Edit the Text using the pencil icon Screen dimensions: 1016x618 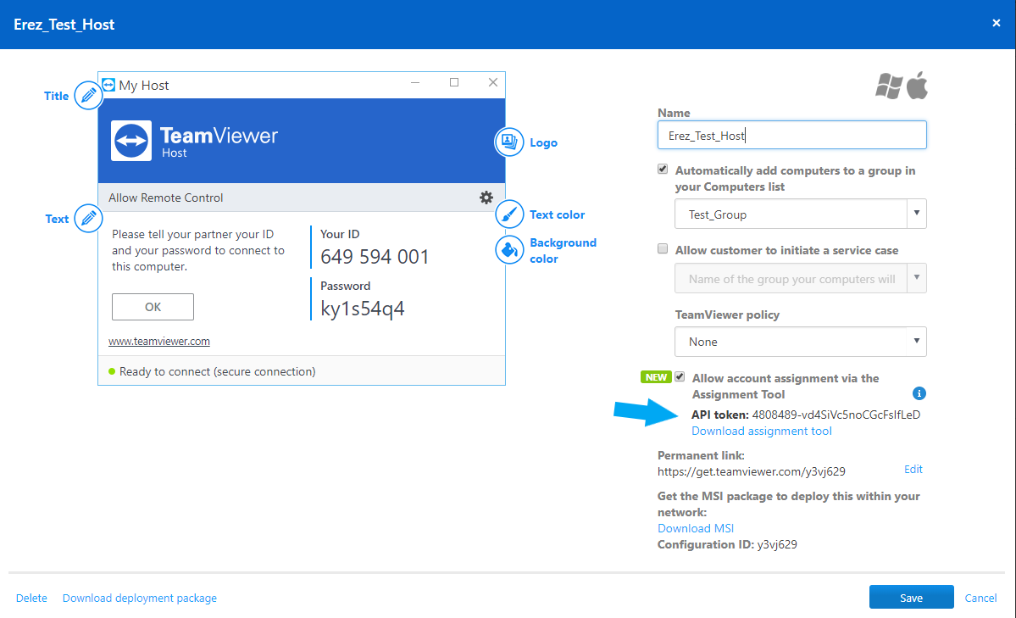[x=87, y=218]
